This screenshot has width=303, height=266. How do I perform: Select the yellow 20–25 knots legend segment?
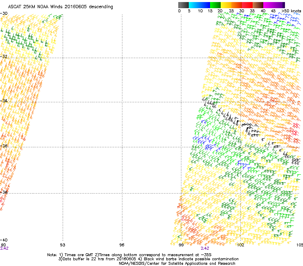[x=226, y=5]
